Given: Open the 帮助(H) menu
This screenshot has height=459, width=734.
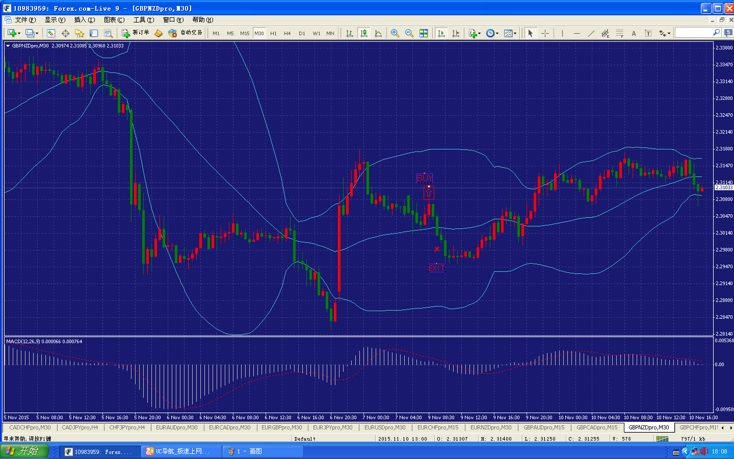Looking at the screenshot, I should tap(203, 20).
